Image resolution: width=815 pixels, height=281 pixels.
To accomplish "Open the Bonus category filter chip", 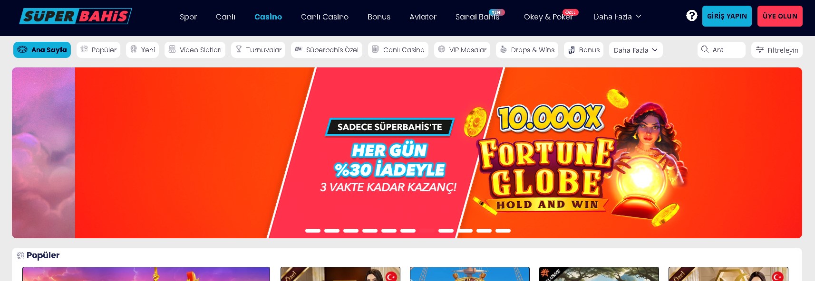I will click(x=583, y=50).
